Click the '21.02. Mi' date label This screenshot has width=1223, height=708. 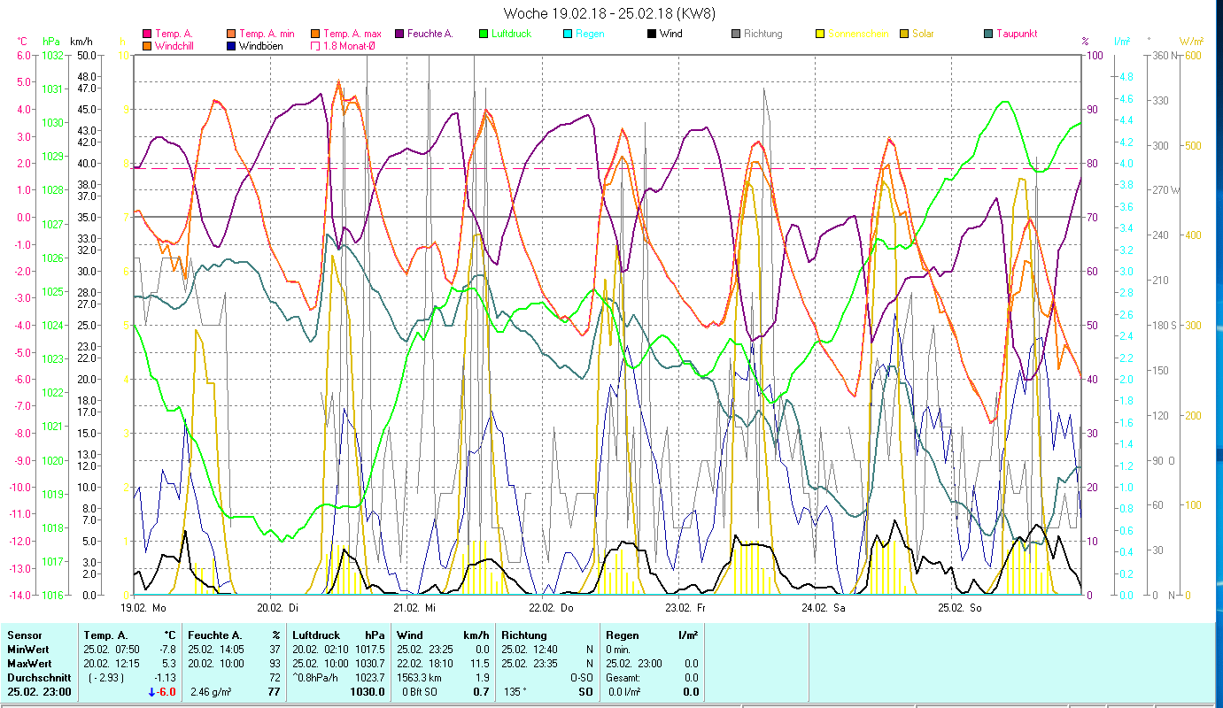414,608
